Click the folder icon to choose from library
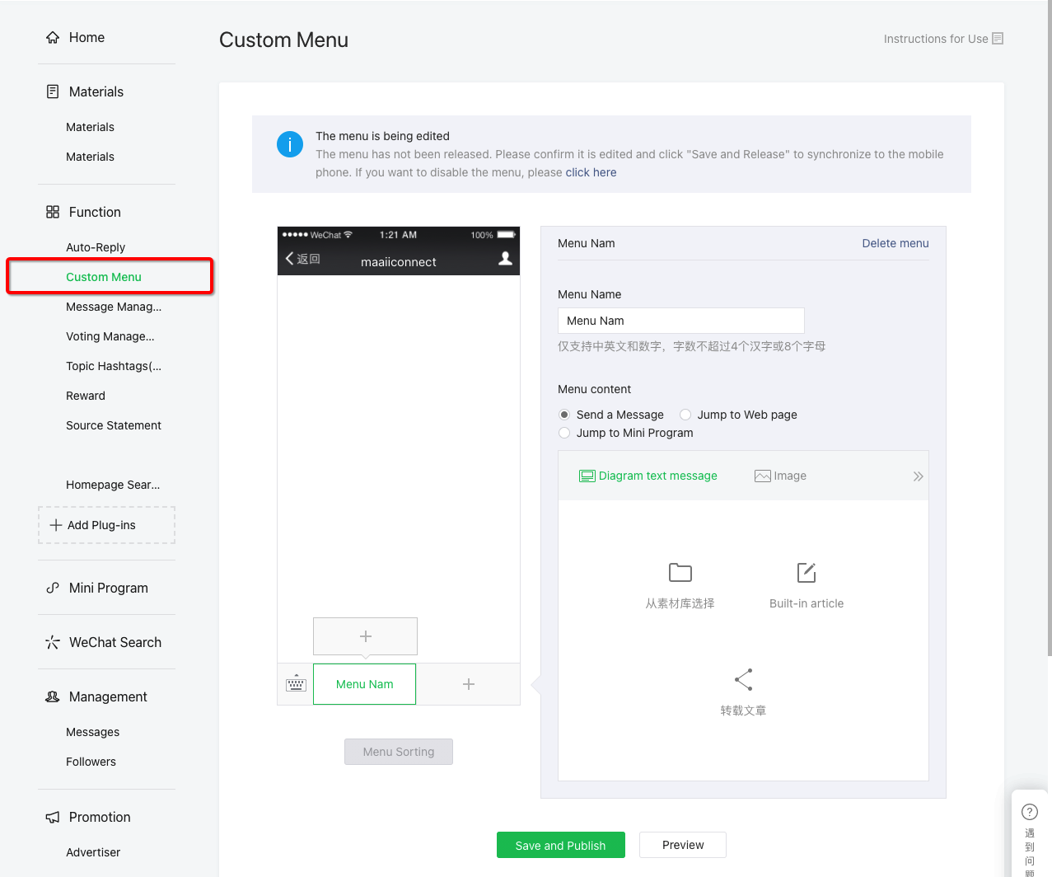Image resolution: width=1052 pixels, height=877 pixels. coord(680,572)
